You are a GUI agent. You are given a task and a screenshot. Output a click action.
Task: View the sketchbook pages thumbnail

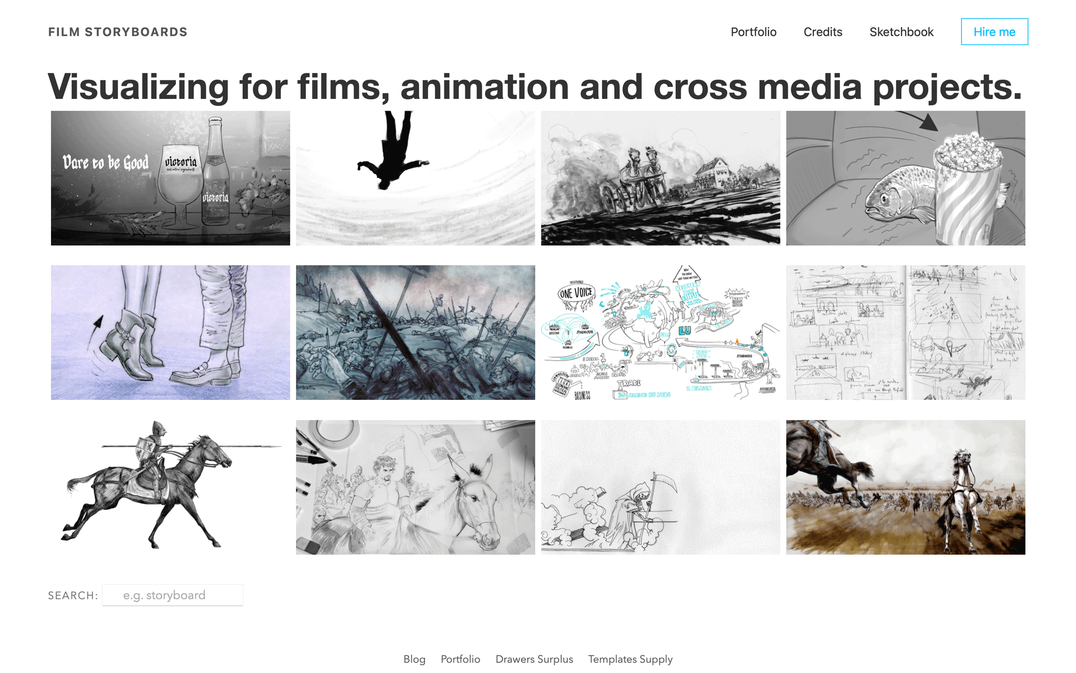[905, 333]
